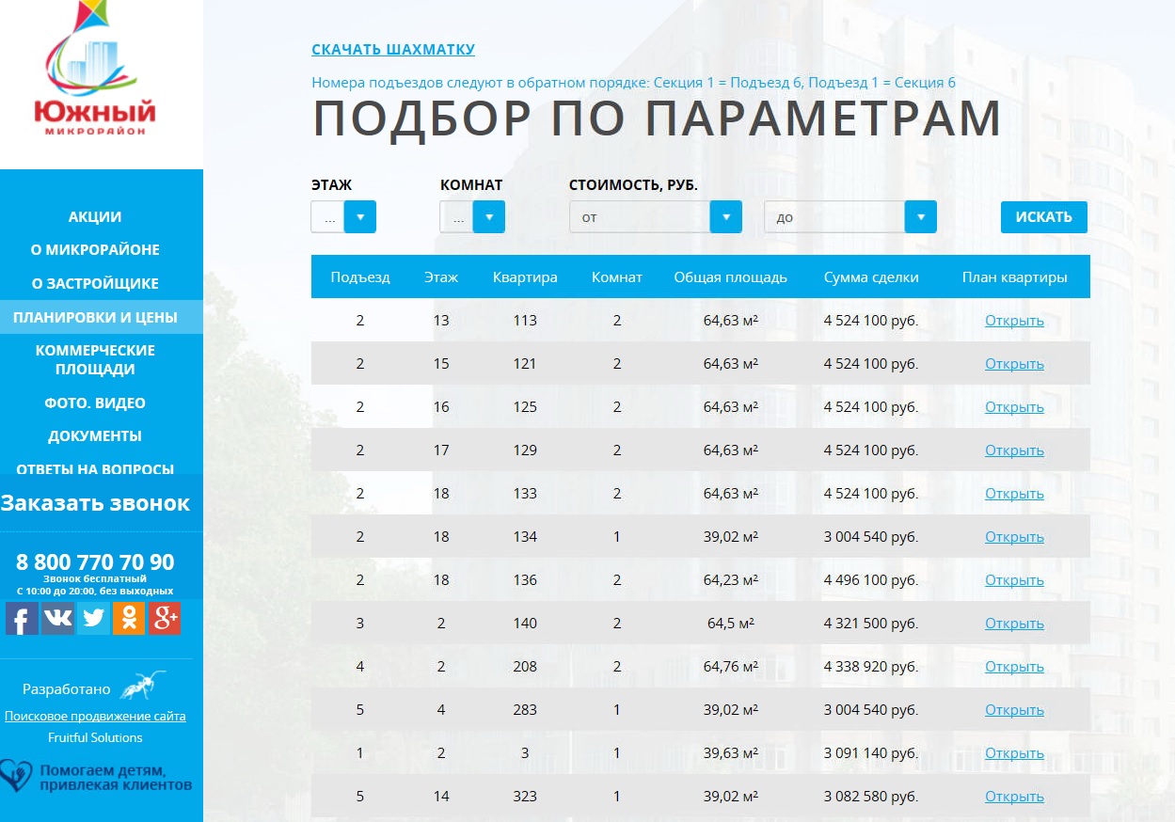The image size is (1175, 822).
Task: Expand the price 'от' dropdown
Action: [725, 217]
